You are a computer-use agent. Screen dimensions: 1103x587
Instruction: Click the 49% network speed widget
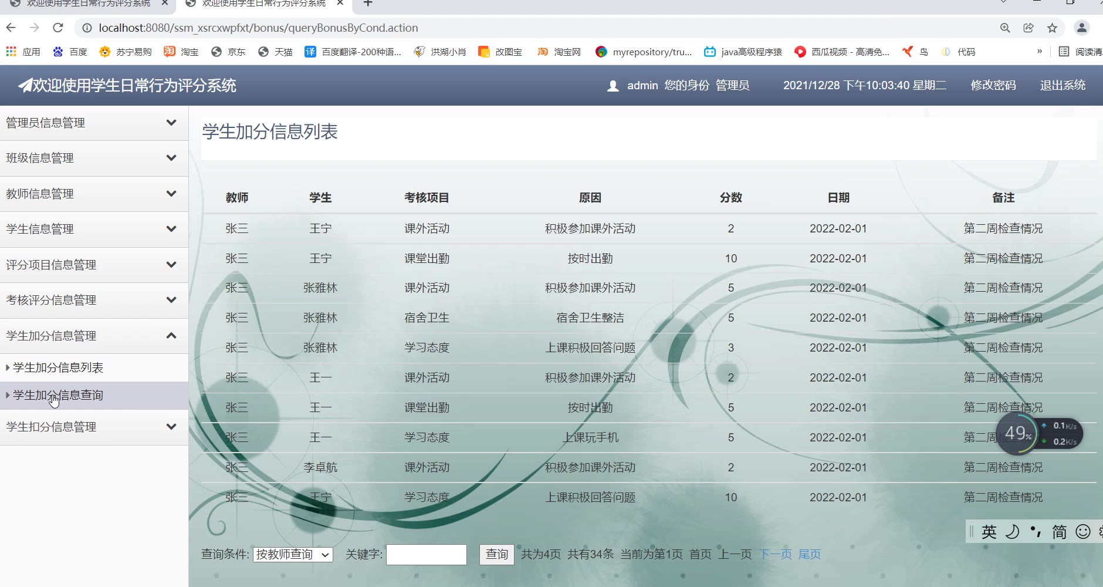[x=1039, y=434]
